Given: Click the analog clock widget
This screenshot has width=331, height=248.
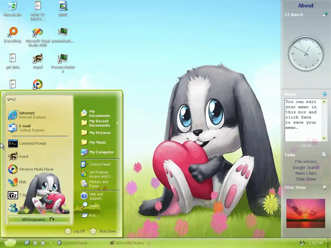Looking at the screenshot, I should pos(306,53).
